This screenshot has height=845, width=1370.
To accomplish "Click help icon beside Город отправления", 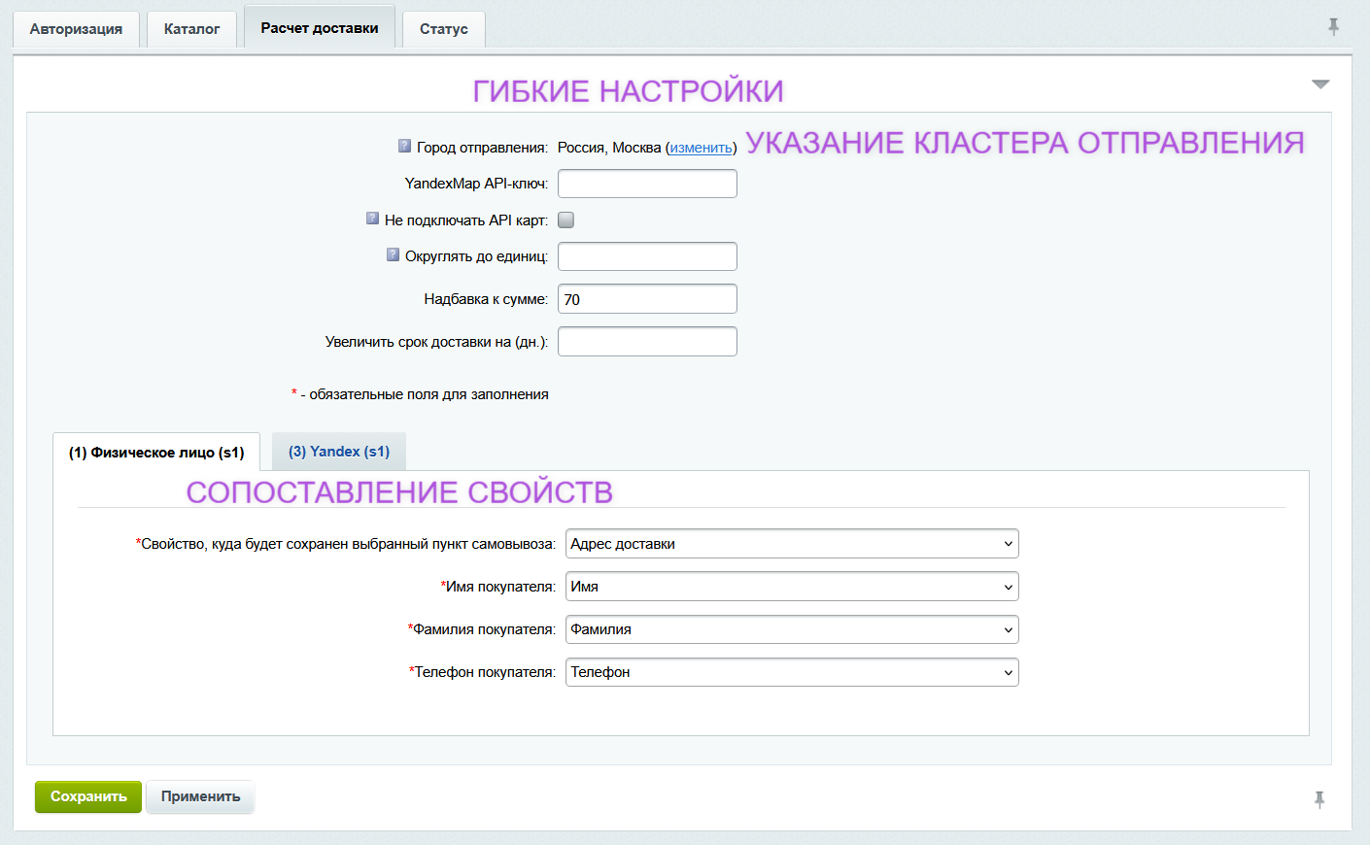I will (404, 146).
